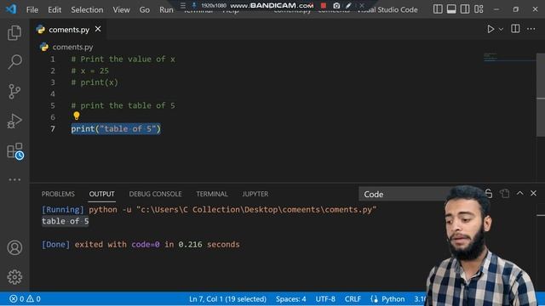This screenshot has width=545, height=306.
Task: Open the Go menu
Action: pyautogui.click(x=145, y=9)
